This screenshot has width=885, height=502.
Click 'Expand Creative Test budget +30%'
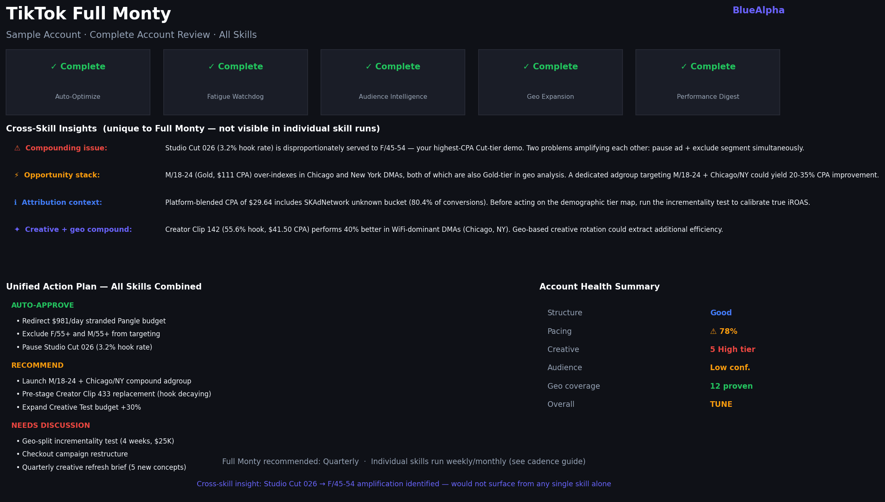pyautogui.click(x=79, y=407)
